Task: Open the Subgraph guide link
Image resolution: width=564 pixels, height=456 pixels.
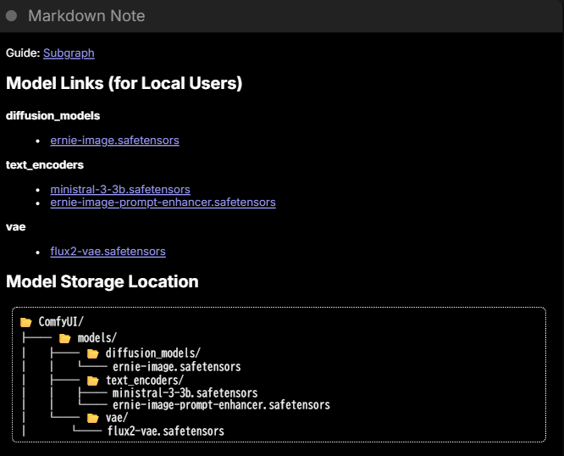Action: click(69, 53)
